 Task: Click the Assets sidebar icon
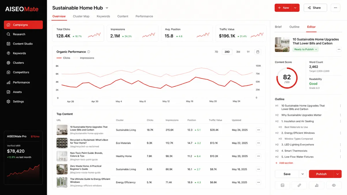click(x=8, y=92)
